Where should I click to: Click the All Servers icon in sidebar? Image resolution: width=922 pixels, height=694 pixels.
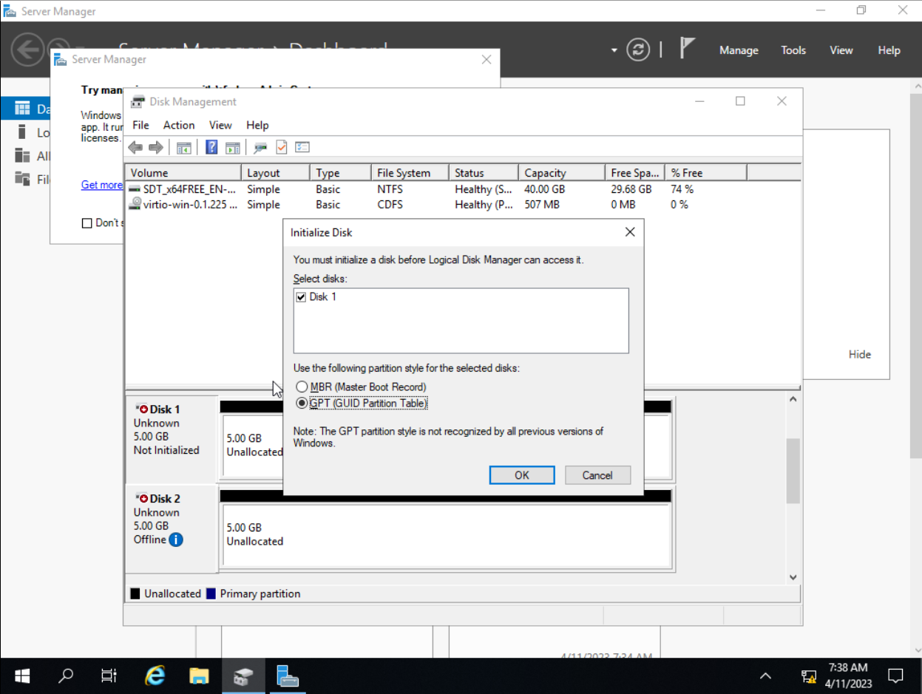point(22,155)
